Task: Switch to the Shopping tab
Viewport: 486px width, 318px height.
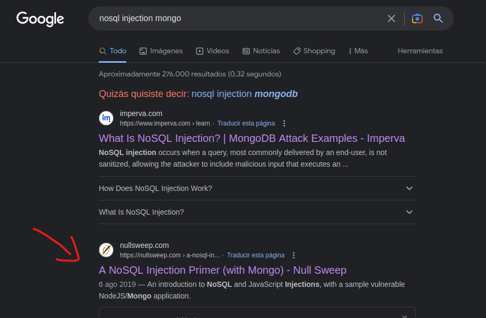Action: 314,51
